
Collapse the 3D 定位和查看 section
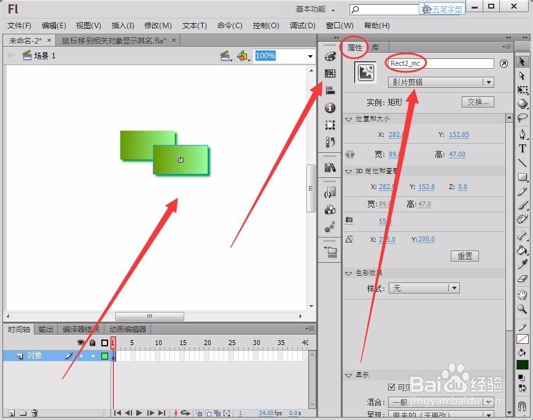click(x=348, y=171)
